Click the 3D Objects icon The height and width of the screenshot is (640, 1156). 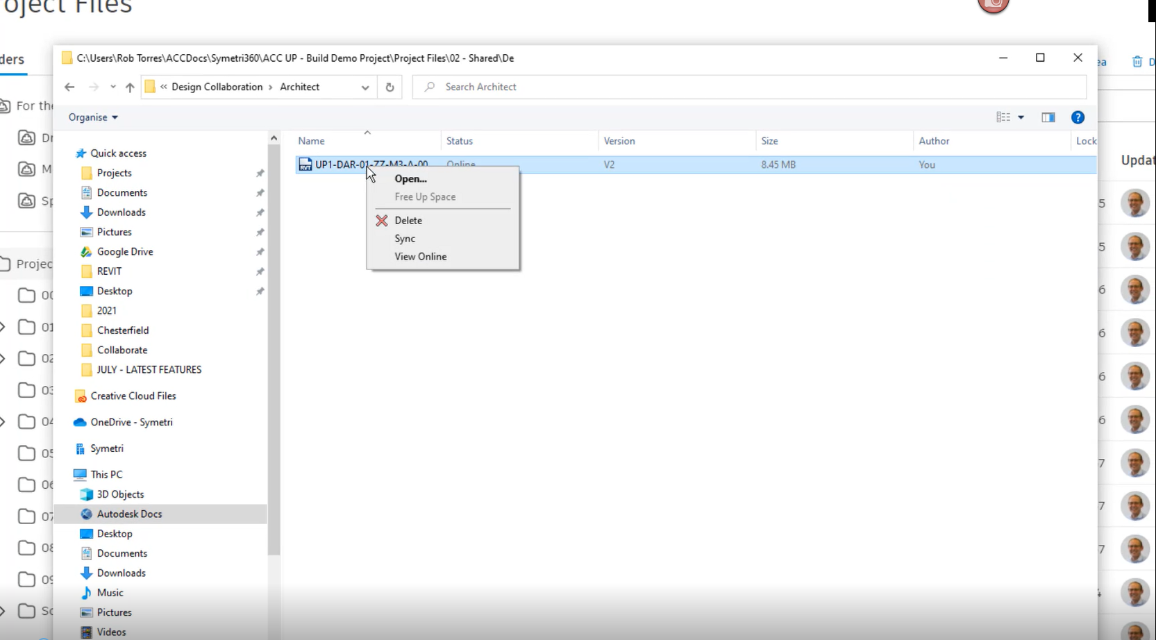(x=86, y=494)
